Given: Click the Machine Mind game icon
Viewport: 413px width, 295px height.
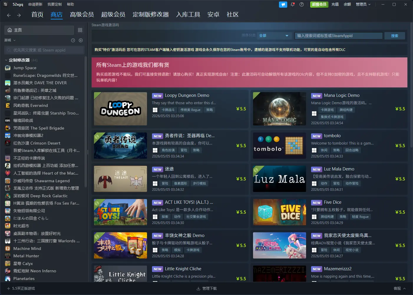Looking at the screenshot, I should pos(8,248).
